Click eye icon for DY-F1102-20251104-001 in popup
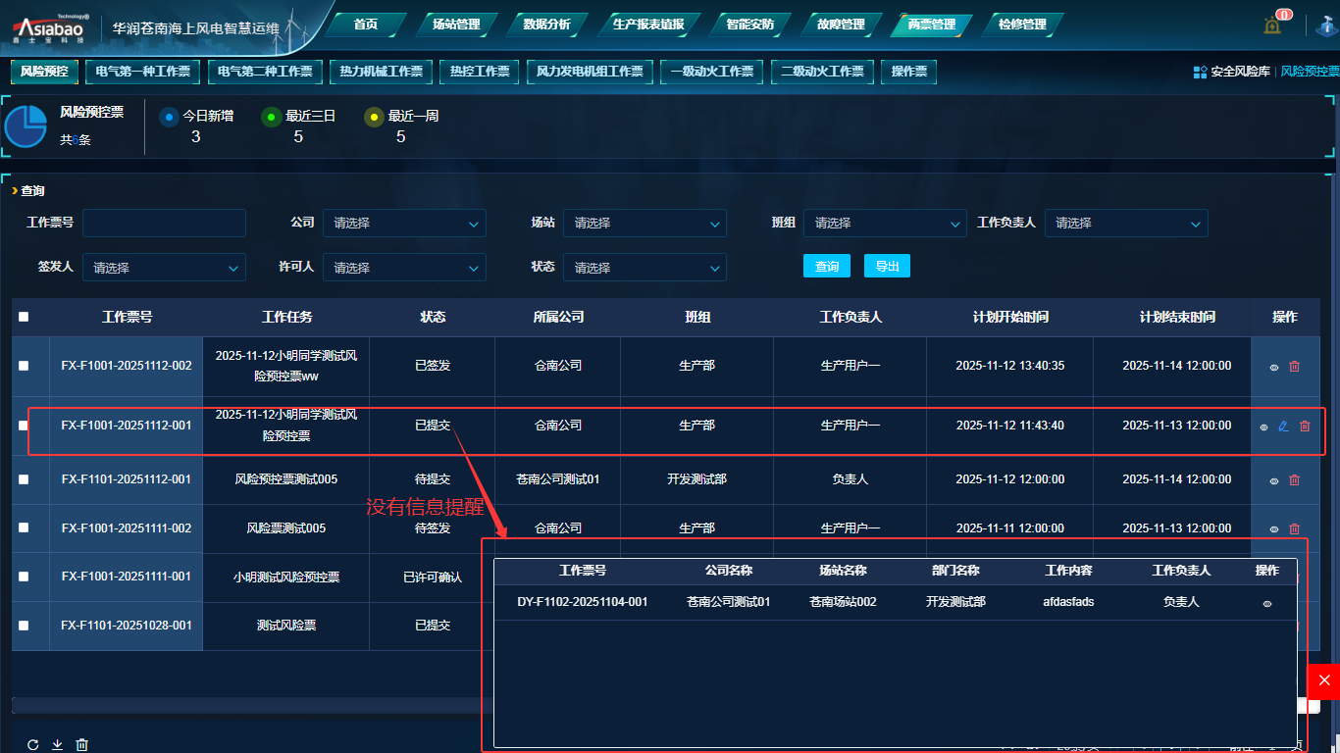This screenshot has width=1340, height=753. pyautogui.click(x=1266, y=603)
